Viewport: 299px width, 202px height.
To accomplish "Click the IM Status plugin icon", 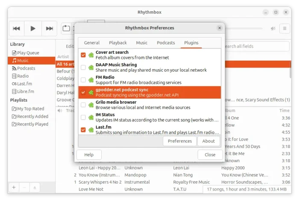I will [x=91, y=117].
